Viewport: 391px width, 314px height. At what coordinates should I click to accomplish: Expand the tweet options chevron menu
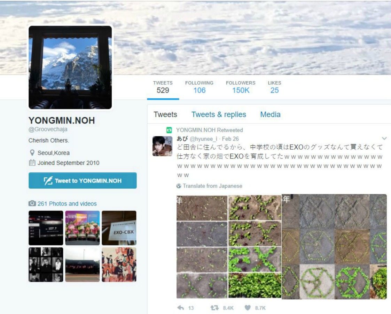384,139
